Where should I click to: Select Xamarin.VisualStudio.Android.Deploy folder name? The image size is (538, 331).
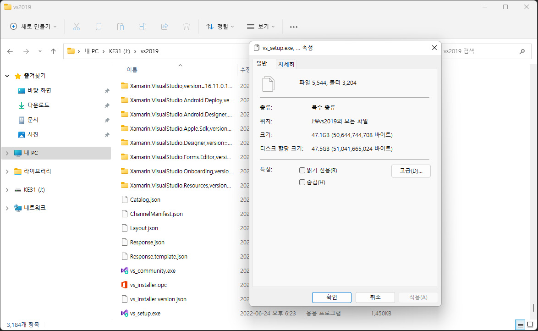pos(181,100)
